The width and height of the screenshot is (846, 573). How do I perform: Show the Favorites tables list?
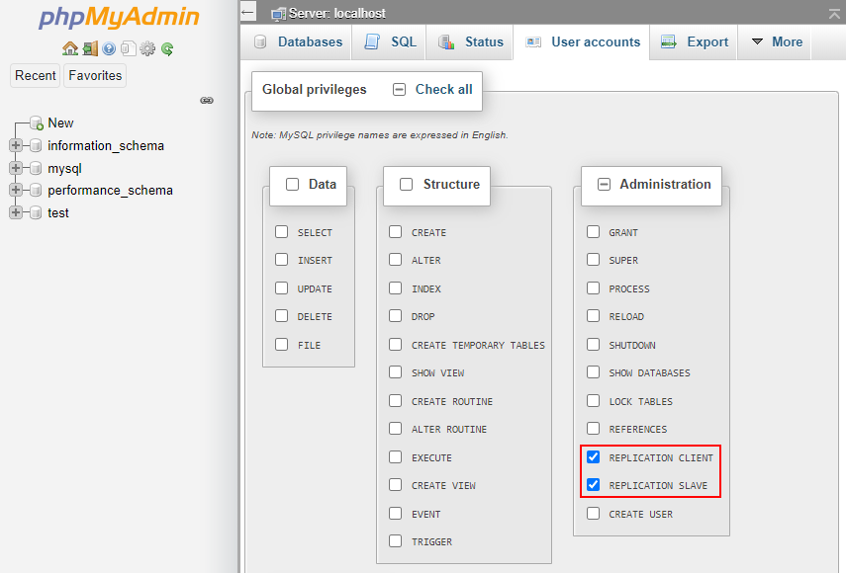click(x=95, y=75)
